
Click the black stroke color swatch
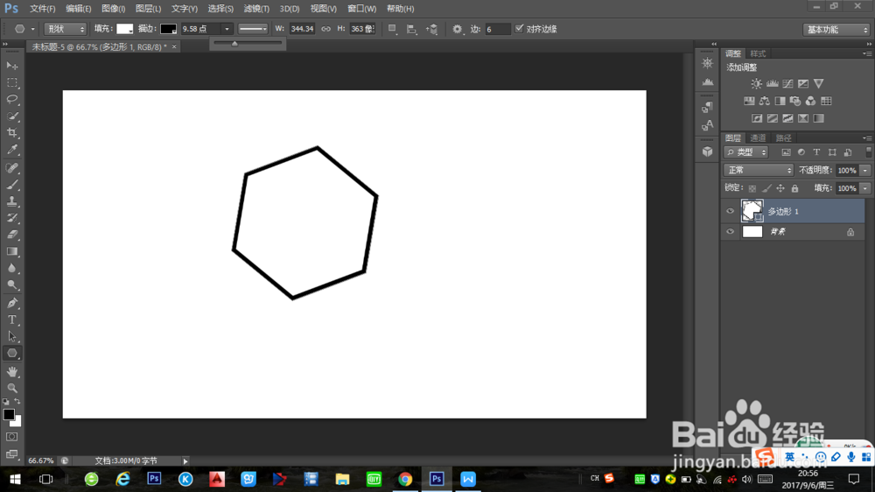[x=168, y=29]
